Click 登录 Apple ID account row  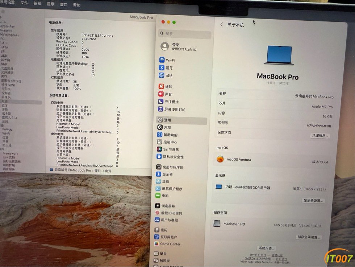179,47
